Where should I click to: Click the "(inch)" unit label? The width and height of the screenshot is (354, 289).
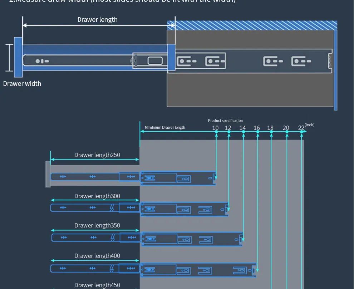[x=310, y=125]
